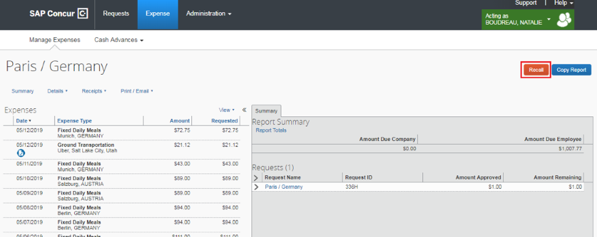Expand all requests using header arrow
597x237 pixels.
click(x=256, y=178)
